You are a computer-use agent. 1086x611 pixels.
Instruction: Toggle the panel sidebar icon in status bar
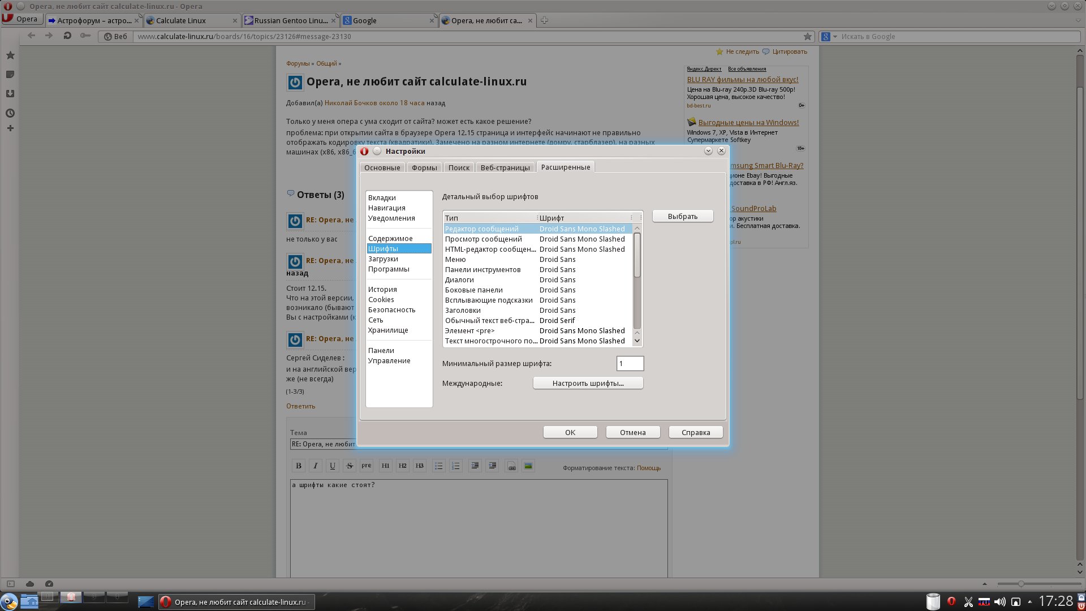tap(11, 584)
